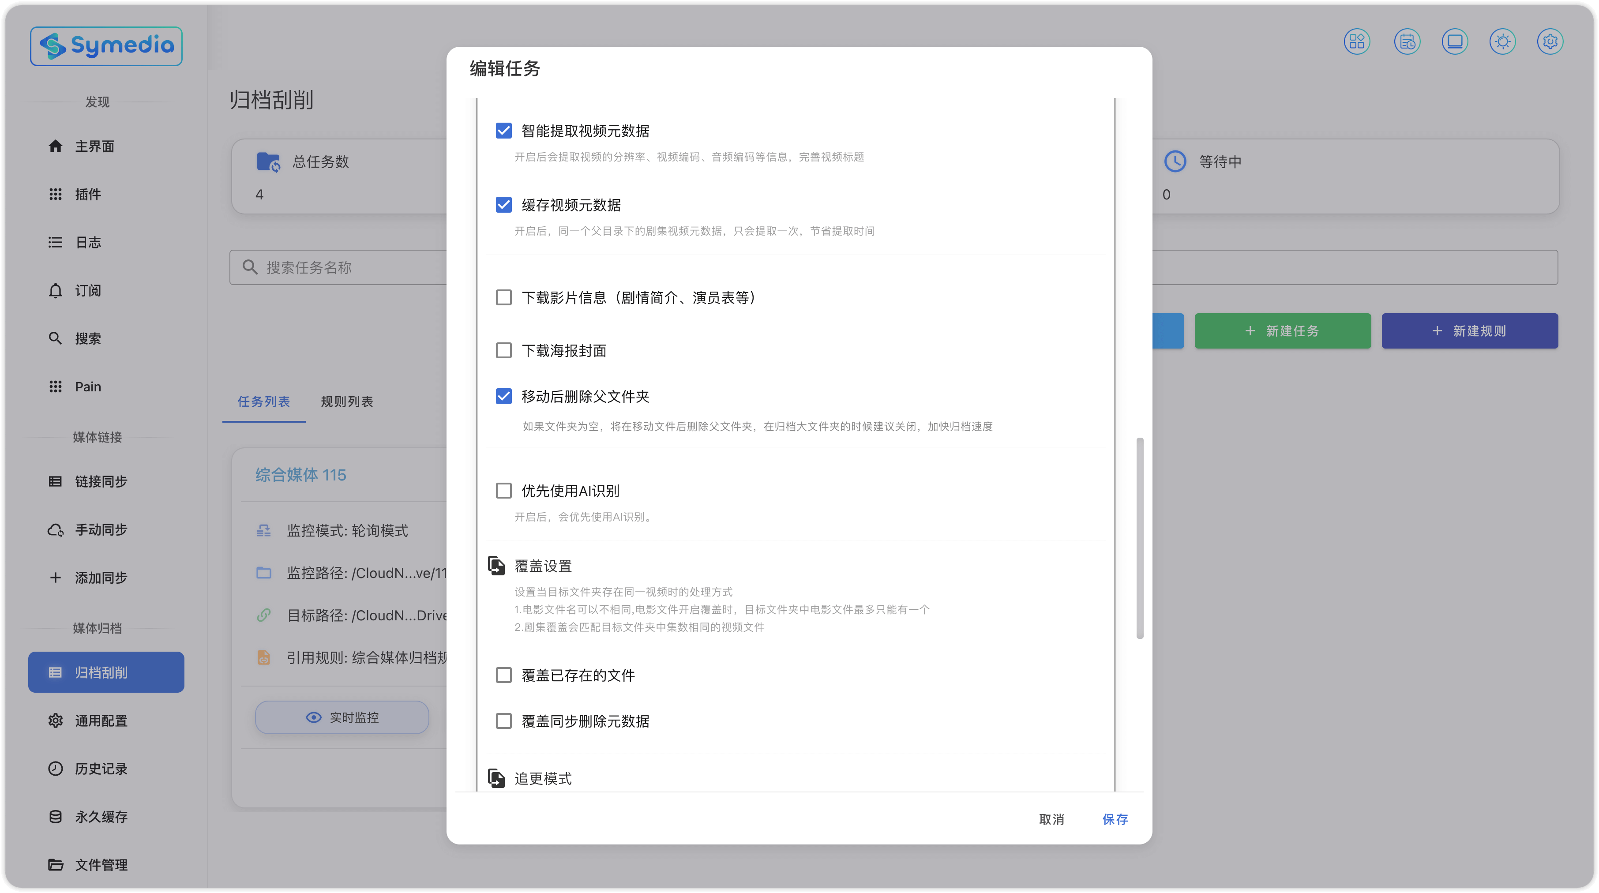Screen dimensions: 1599x893
Task: Click the 追更模式 section icon
Action: click(x=496, y=777)
